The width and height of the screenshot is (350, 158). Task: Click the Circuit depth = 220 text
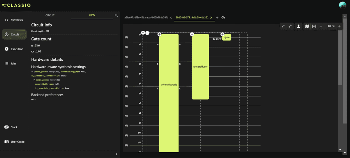(x=40, y=31)
